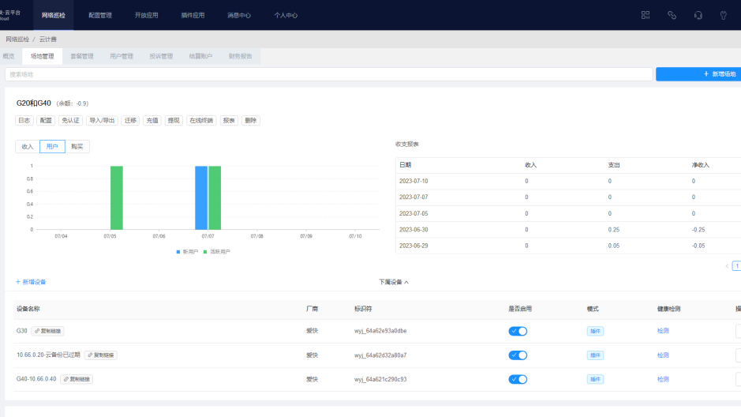Click green bar at 07/05 in chart
The image size is (741, 417).
click(117, 197)
